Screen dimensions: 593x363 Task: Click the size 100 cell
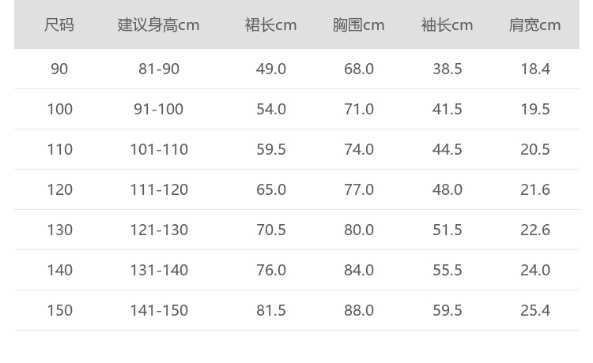point(59,109)
